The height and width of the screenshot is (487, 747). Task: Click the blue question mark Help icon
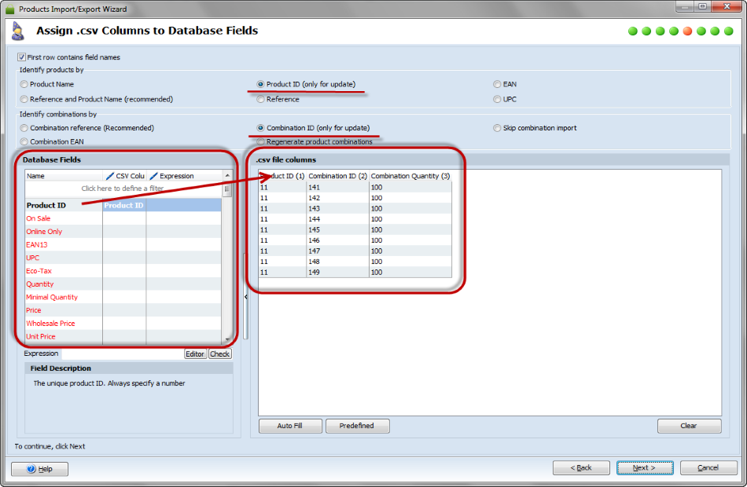[x=31, y=469]
